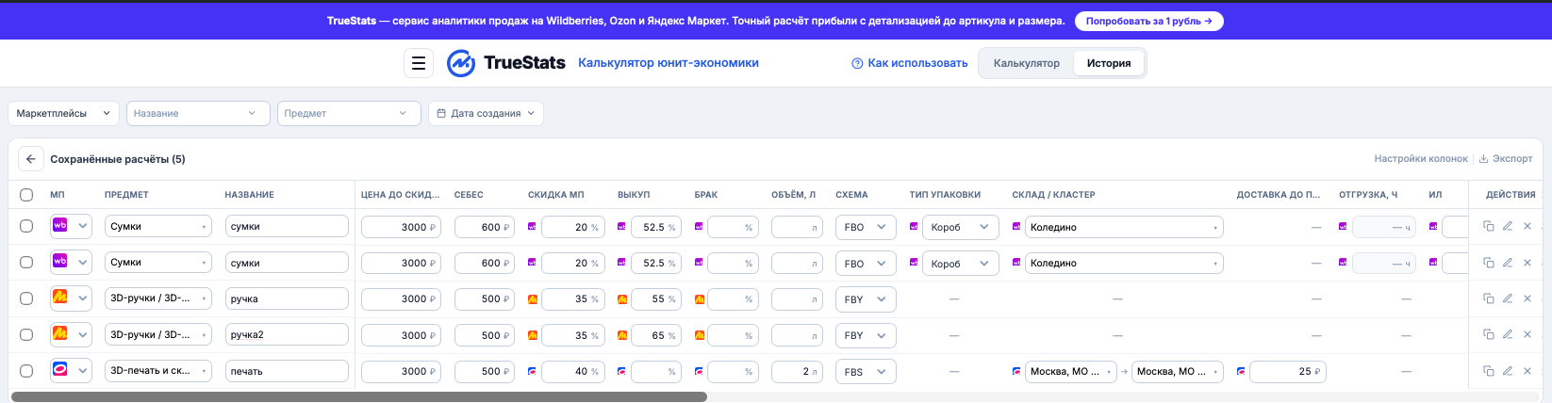Open Настройки колонок

coord(1421,159)
